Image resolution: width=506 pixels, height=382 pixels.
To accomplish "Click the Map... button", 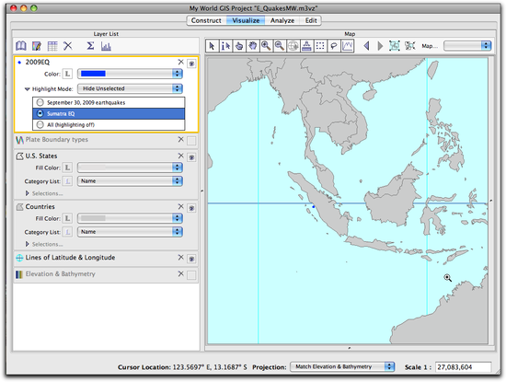I will tap(430, 46).
